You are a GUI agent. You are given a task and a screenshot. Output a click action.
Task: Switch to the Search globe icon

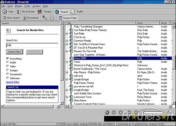57,12
